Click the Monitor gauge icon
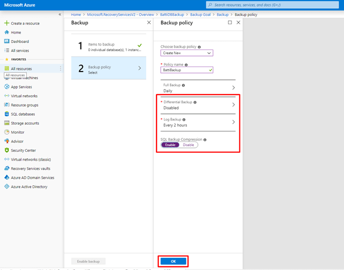The width and height of the screenshot is (344, 270). click(7, 132)
